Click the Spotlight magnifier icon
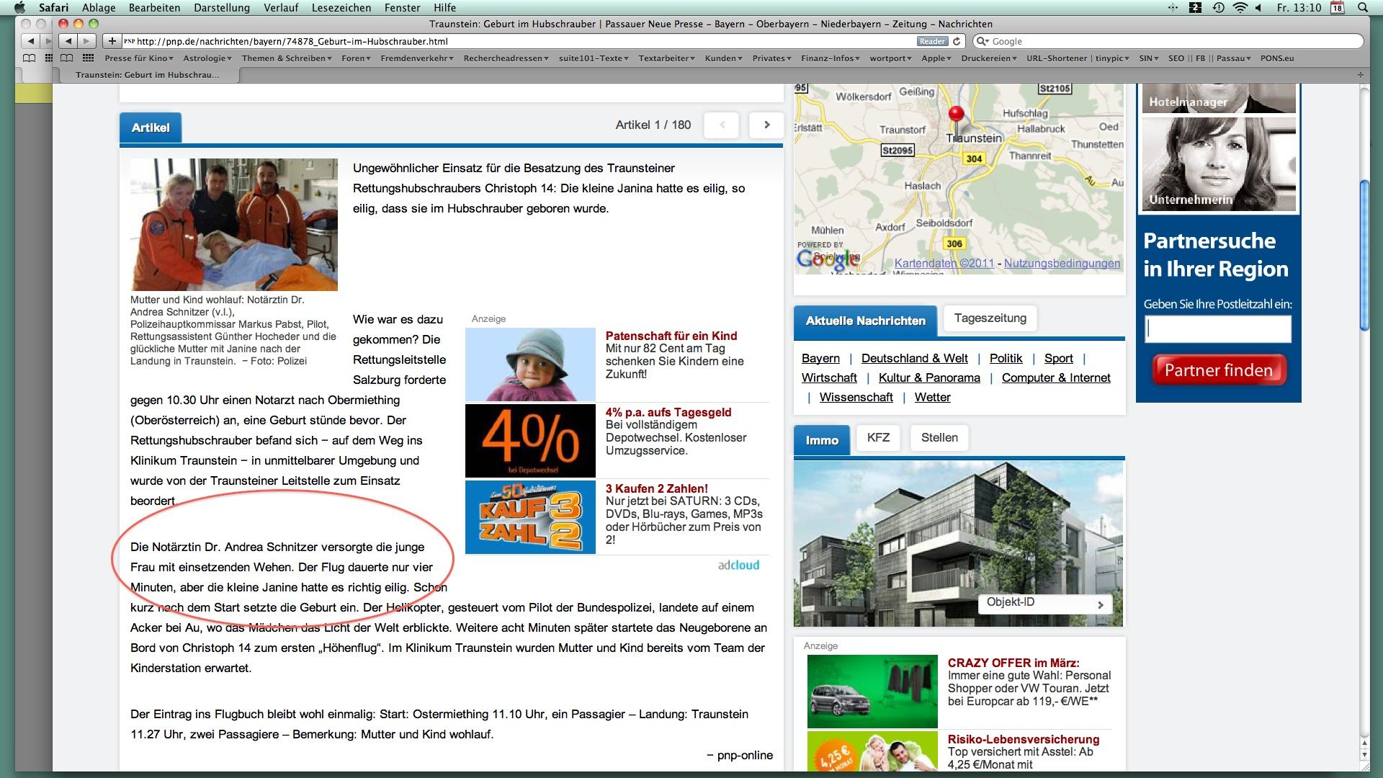Viewport: 1383px width, 778px height. (x=1363, y=8)
